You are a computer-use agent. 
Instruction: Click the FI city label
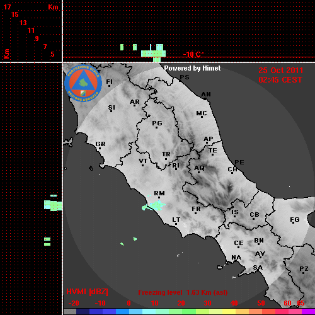(x=110, y=81)
